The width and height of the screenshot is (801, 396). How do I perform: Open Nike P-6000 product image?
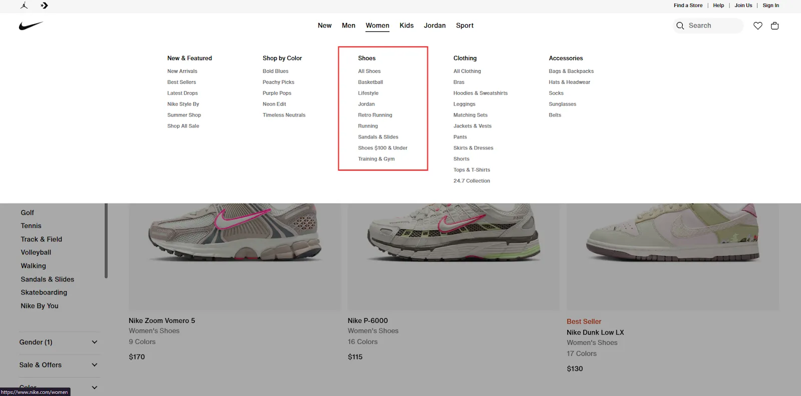click(454, 257)
